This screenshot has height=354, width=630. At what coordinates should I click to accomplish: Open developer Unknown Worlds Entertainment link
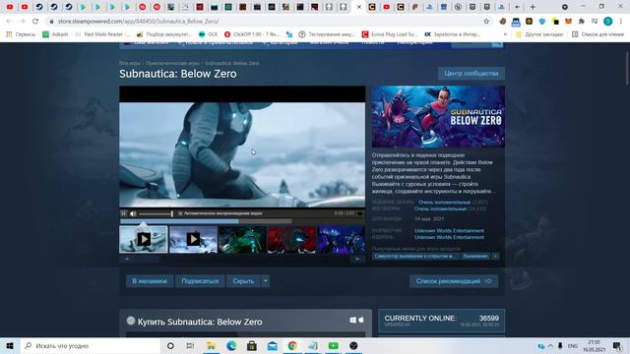coord(449,231)
